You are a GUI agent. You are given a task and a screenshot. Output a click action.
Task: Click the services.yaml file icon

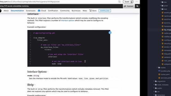pyautogui.click(x=159, y=78)
